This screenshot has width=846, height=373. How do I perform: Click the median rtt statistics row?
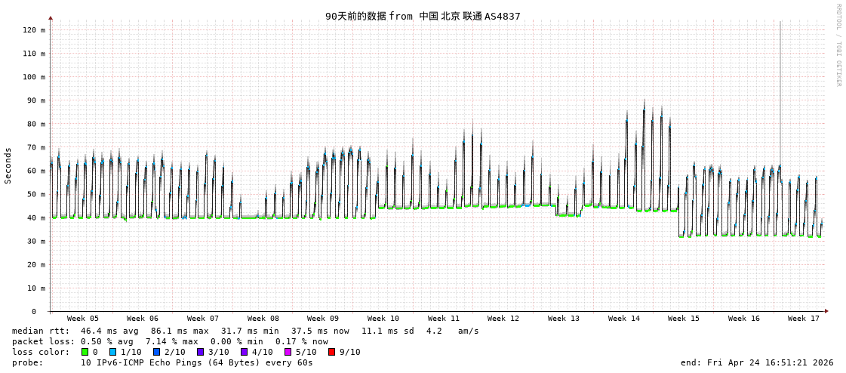point(245,331)
